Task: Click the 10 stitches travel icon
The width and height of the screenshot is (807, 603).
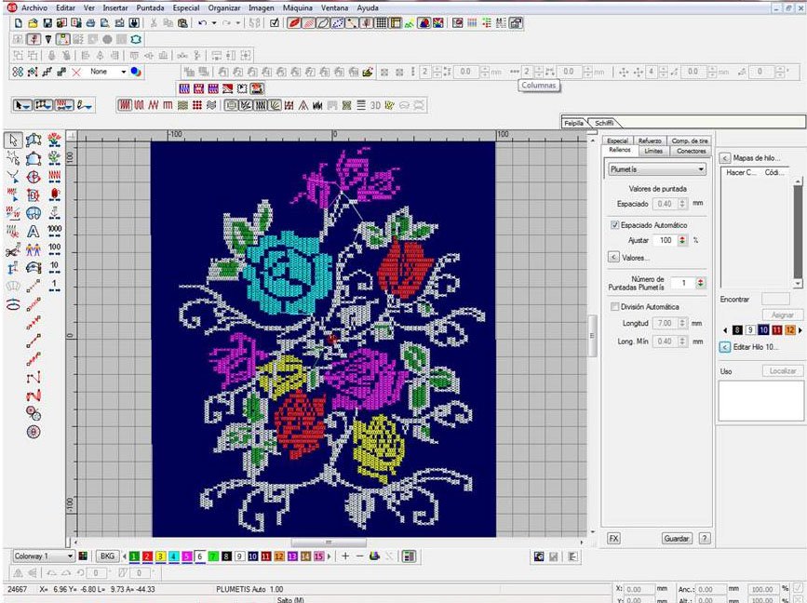Action: tap(55, 268)
